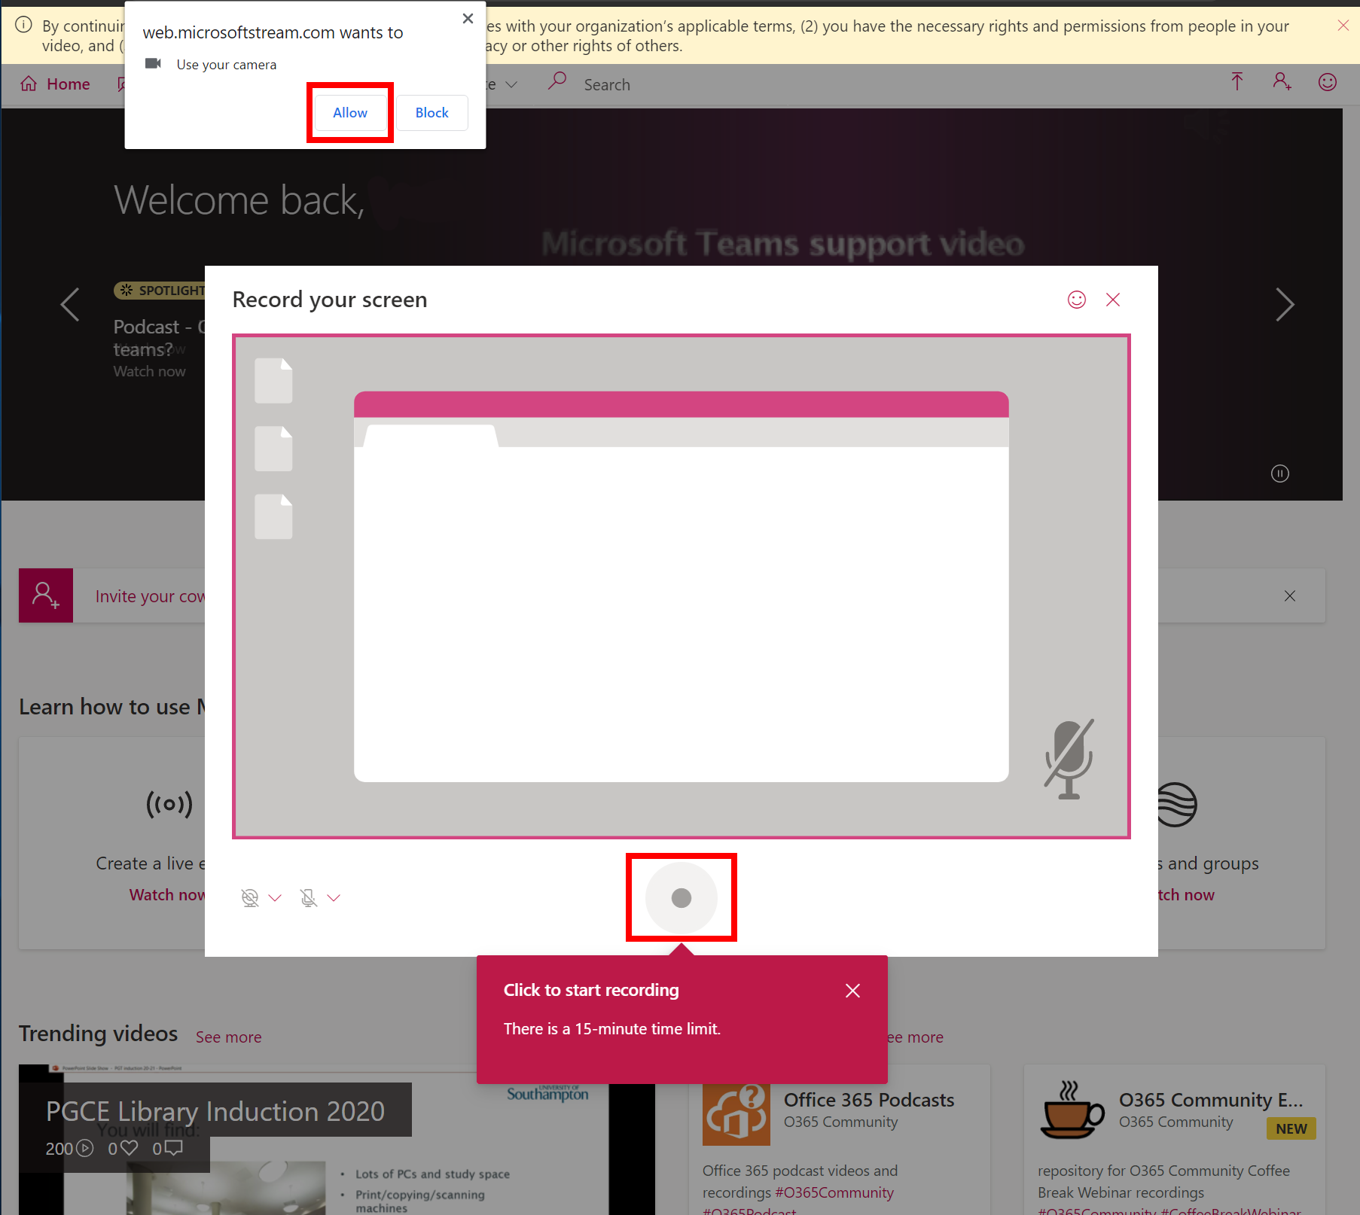Click the upload arrow icon in header
The width and height of the screenshot is (1360, 1215).
(x=1237, y=81)
